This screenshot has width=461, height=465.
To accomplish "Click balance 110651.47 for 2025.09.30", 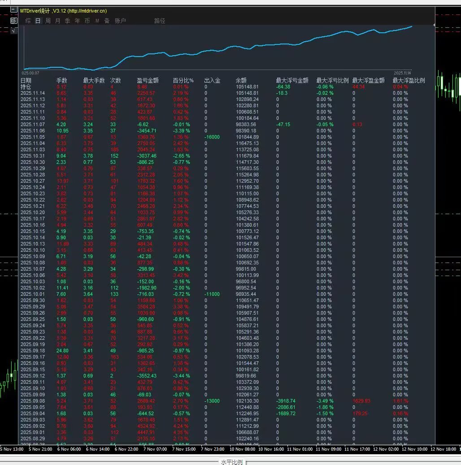I will tap(247, 300).
